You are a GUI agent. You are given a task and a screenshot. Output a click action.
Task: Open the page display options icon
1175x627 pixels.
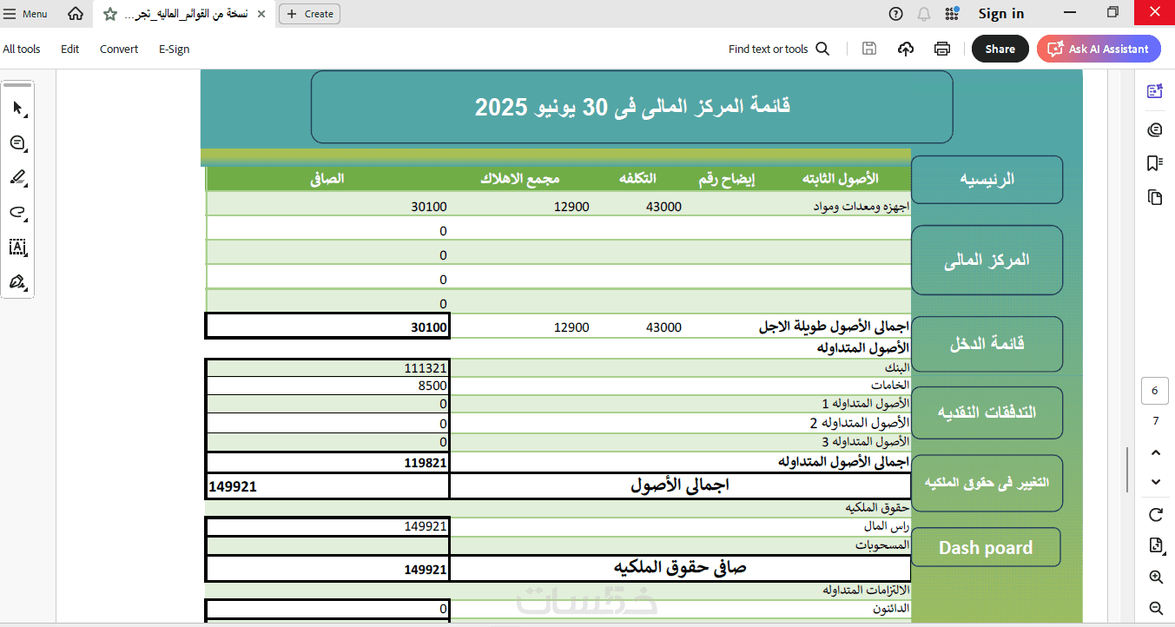(x=1155, y=545)
